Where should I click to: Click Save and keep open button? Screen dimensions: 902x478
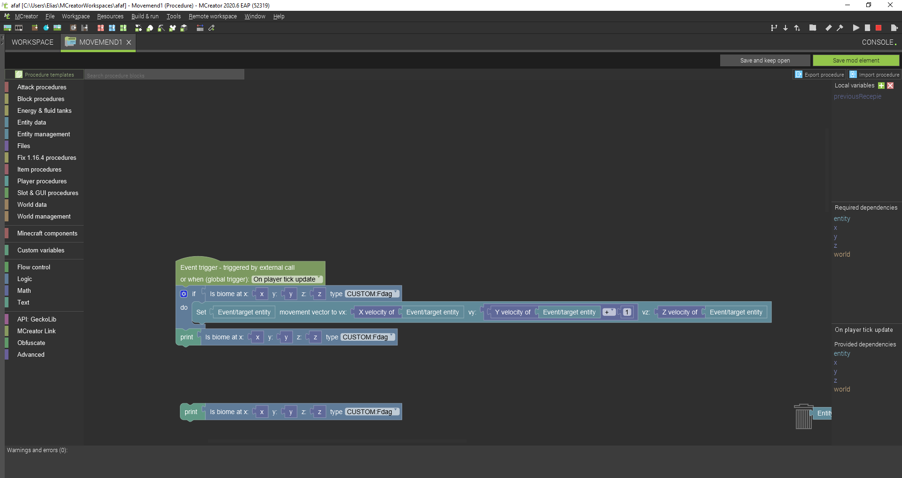click(x=765, y=61)
